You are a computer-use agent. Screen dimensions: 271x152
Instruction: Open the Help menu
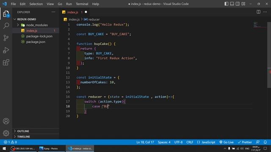[x=95, y=4]
